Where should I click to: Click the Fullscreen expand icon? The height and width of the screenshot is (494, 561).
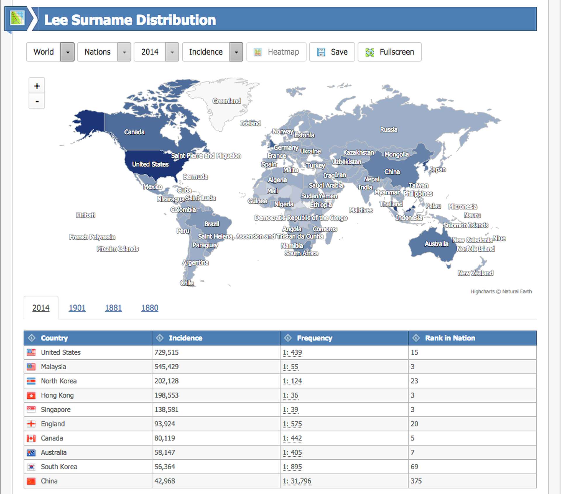pyautogui.click(x=370, y=52)
